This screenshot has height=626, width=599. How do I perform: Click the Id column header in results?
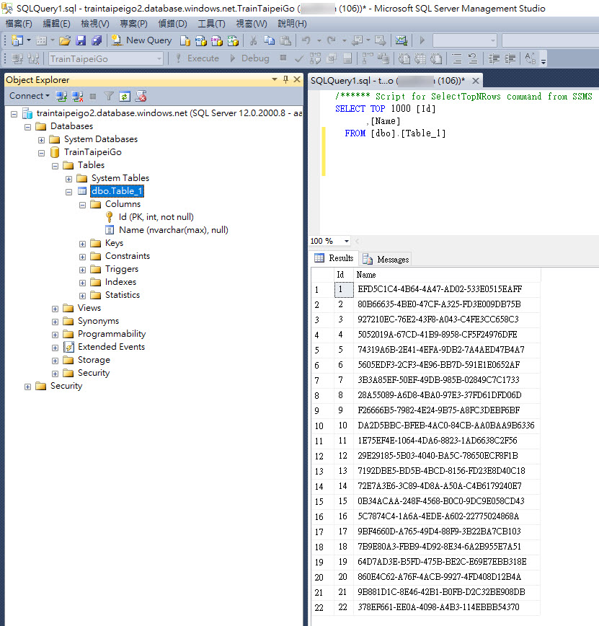tap(344, 275)
